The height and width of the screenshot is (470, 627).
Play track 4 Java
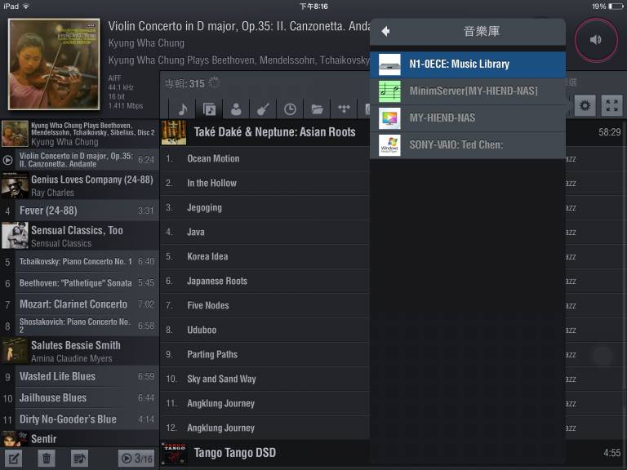[265, 233]
